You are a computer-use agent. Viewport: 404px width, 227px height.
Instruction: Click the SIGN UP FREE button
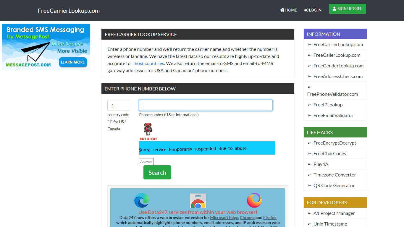click(348, 9)
